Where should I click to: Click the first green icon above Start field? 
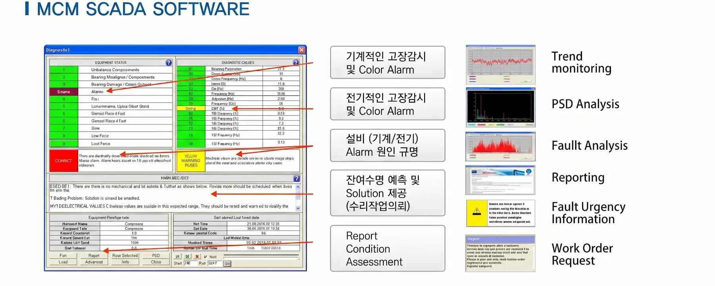pos(178,257)
